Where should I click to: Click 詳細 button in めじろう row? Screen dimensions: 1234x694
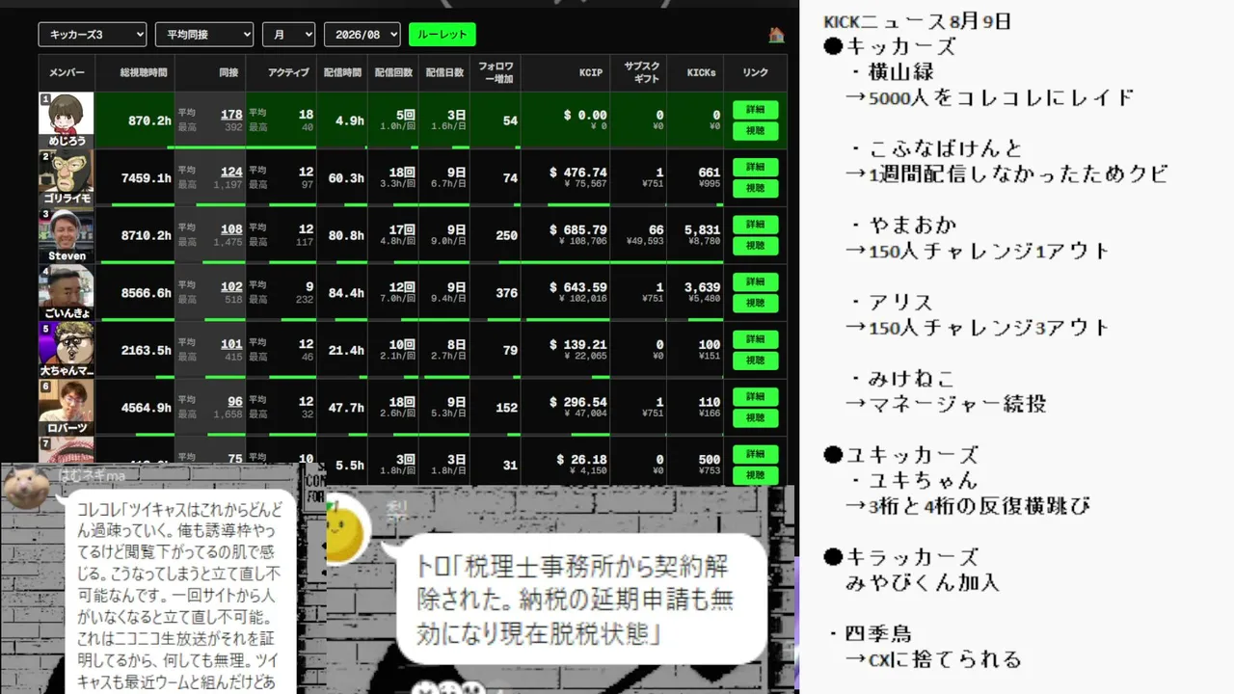pyautogui.click(x=755, y=110)
